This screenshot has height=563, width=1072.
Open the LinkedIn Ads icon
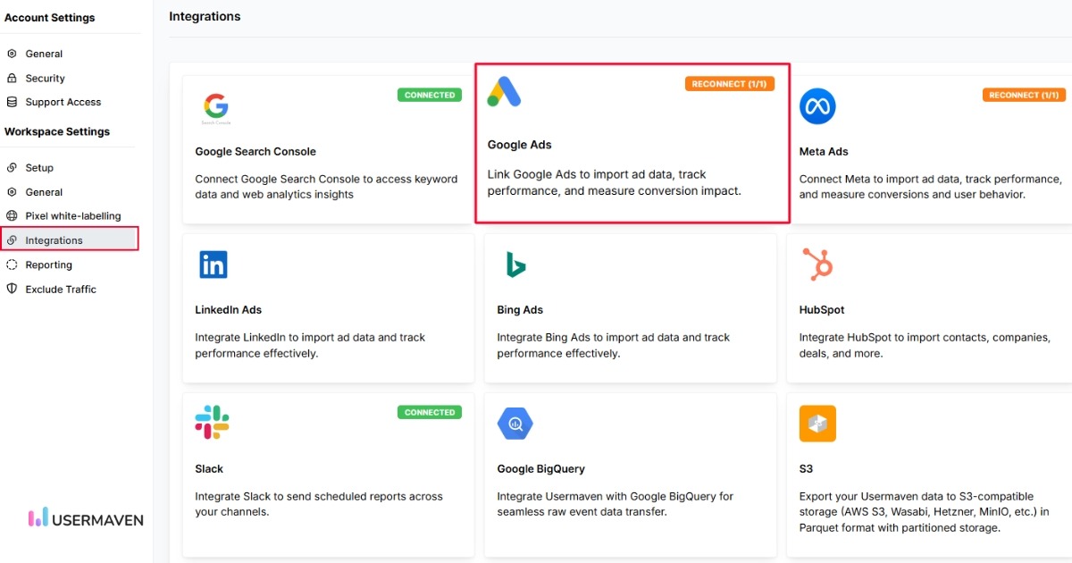[x=212, y=265]
